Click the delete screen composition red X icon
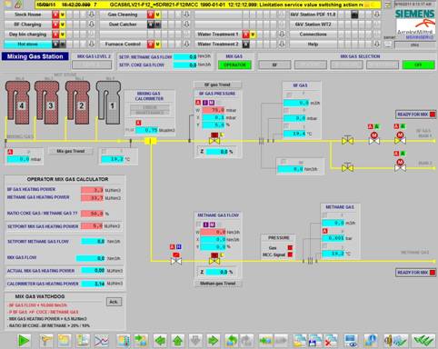The width and height of the screenshot is (438, 349). click(x=330, y=341)
